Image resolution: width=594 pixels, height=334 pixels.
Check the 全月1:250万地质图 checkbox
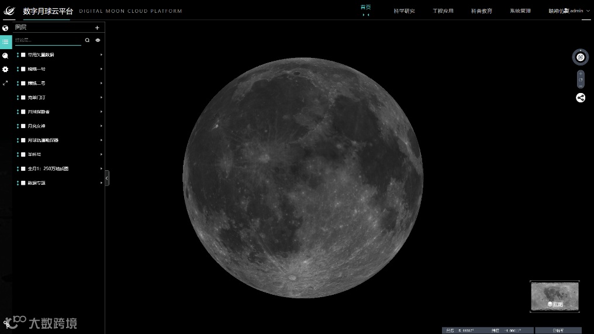(23, 168)
